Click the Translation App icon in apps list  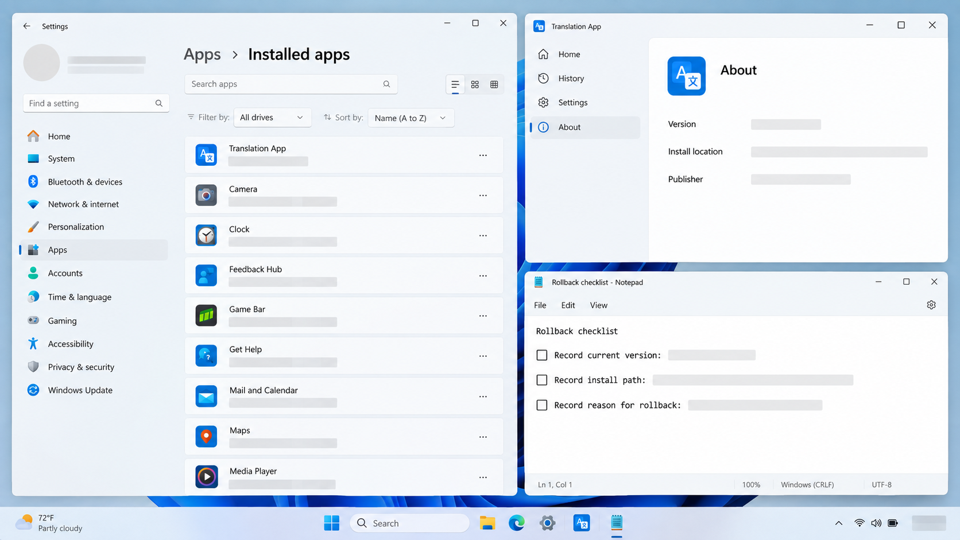pos(206,155)
